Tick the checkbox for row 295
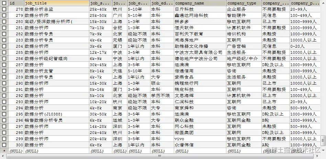This screenshot has height=159, width=326. [x=4, y=114]
